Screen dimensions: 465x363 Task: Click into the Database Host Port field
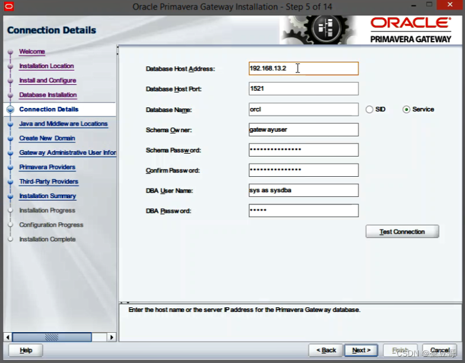[x=304, y=89]
